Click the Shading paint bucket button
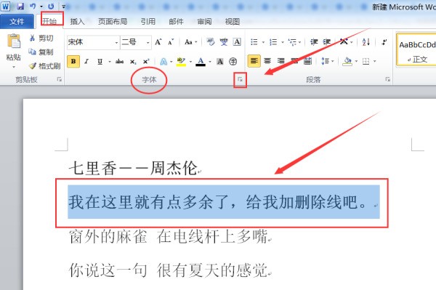 [347, 61]
